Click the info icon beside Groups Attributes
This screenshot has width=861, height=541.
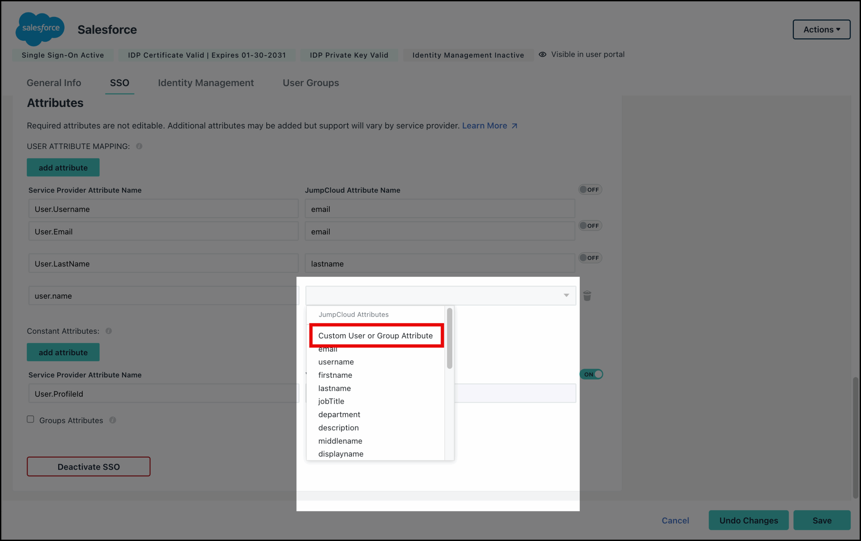[113, 420]
